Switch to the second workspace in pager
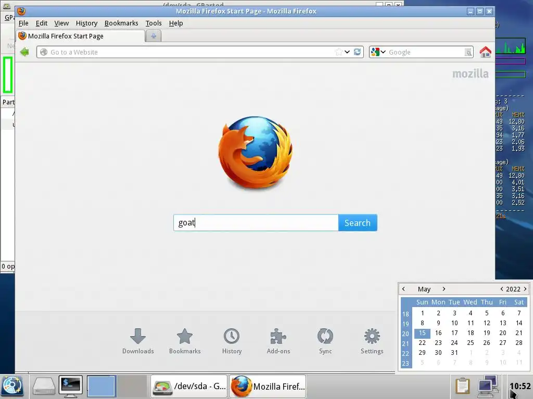Image resolution: width=533 pixels, height=399 pixels. pos(132,386)
